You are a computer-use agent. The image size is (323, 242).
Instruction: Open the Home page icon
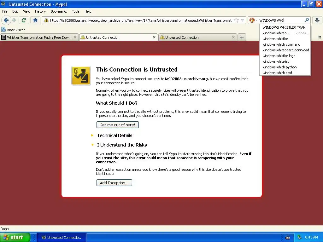pos(35,20)
